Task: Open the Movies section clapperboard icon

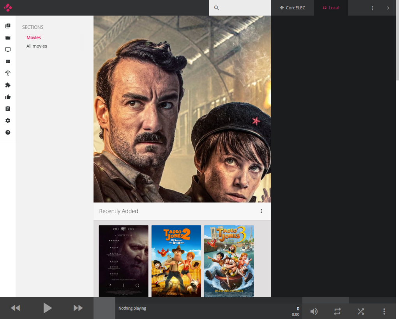Action: [8, 38]
